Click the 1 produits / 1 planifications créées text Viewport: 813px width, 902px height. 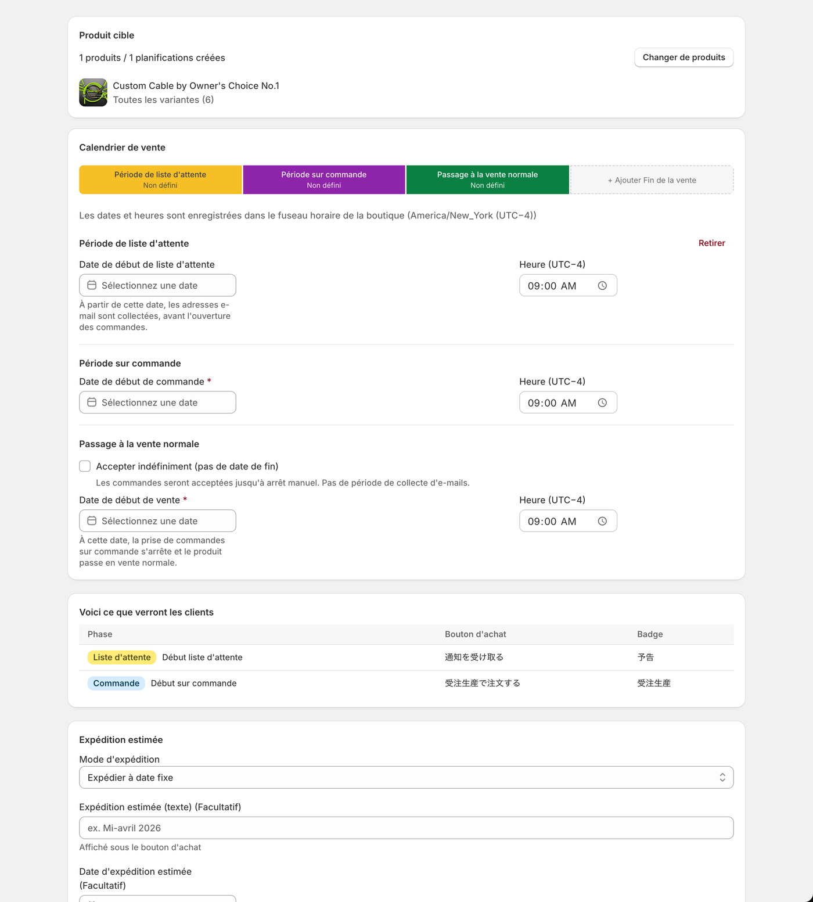[152, 58]
